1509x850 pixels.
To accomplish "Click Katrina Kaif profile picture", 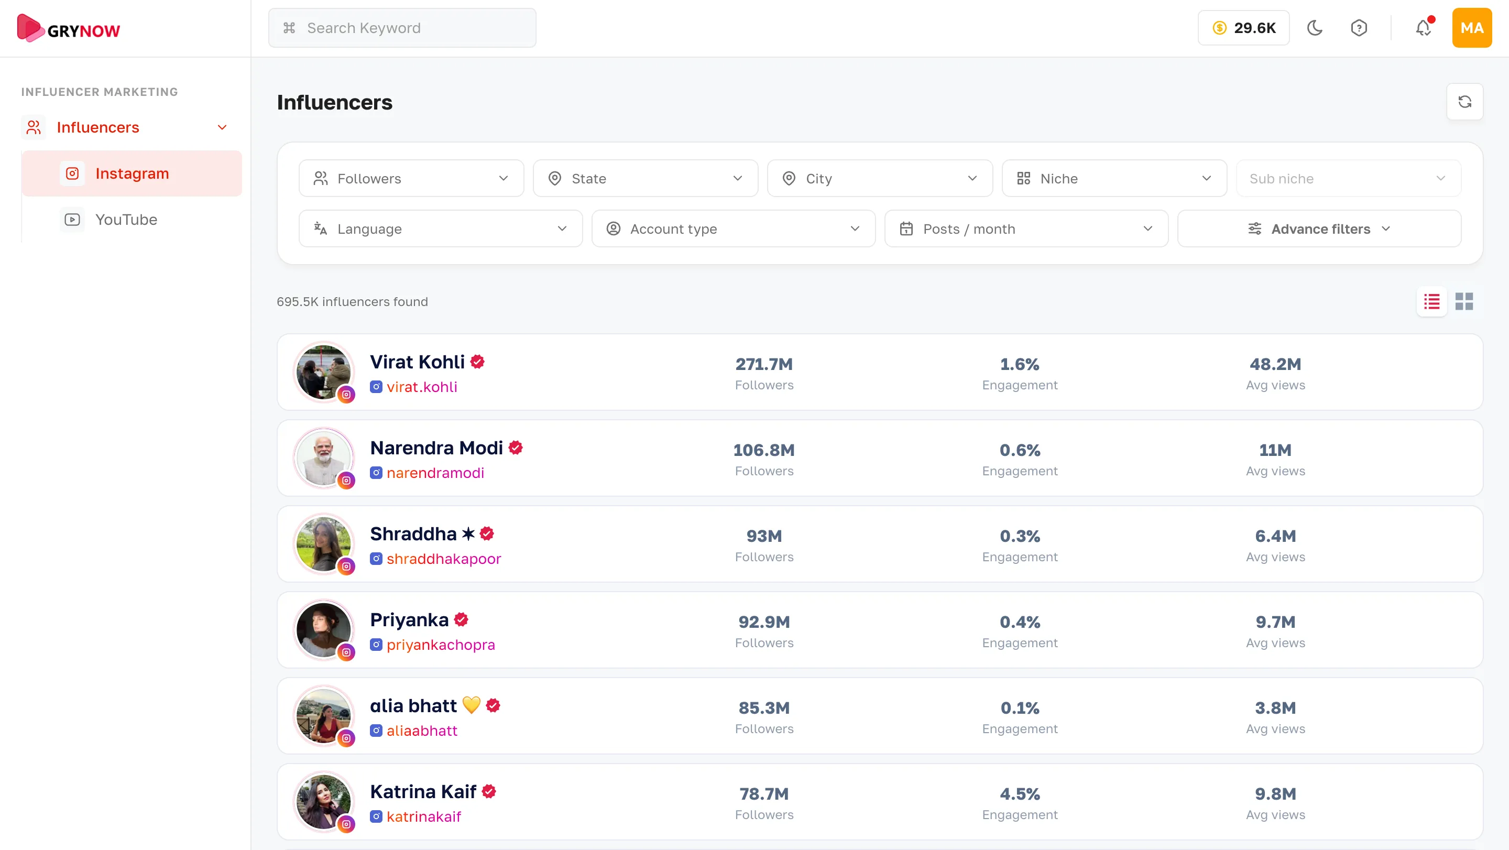I will pyautogui.click(x=323, y=802).
